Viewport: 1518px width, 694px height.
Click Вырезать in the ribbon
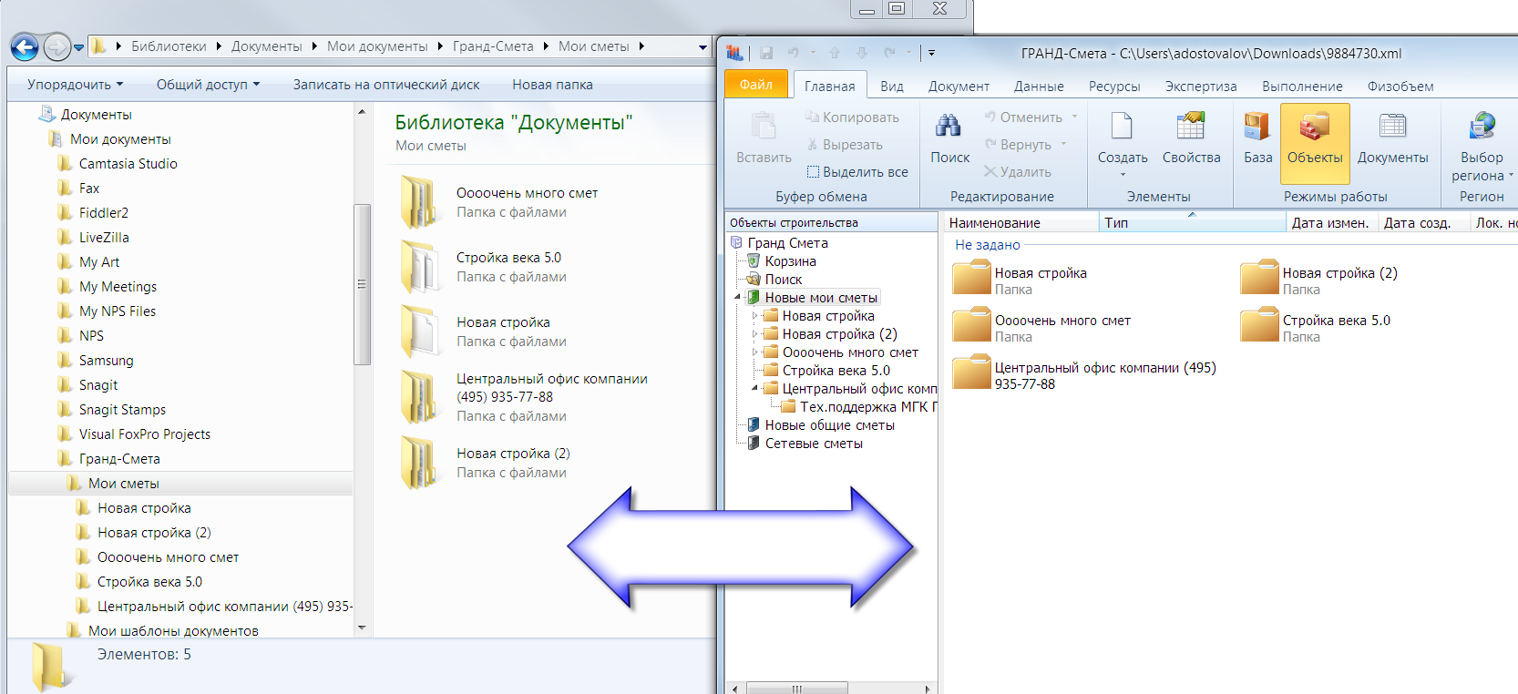pyautogui.click(x=845, y=145)
